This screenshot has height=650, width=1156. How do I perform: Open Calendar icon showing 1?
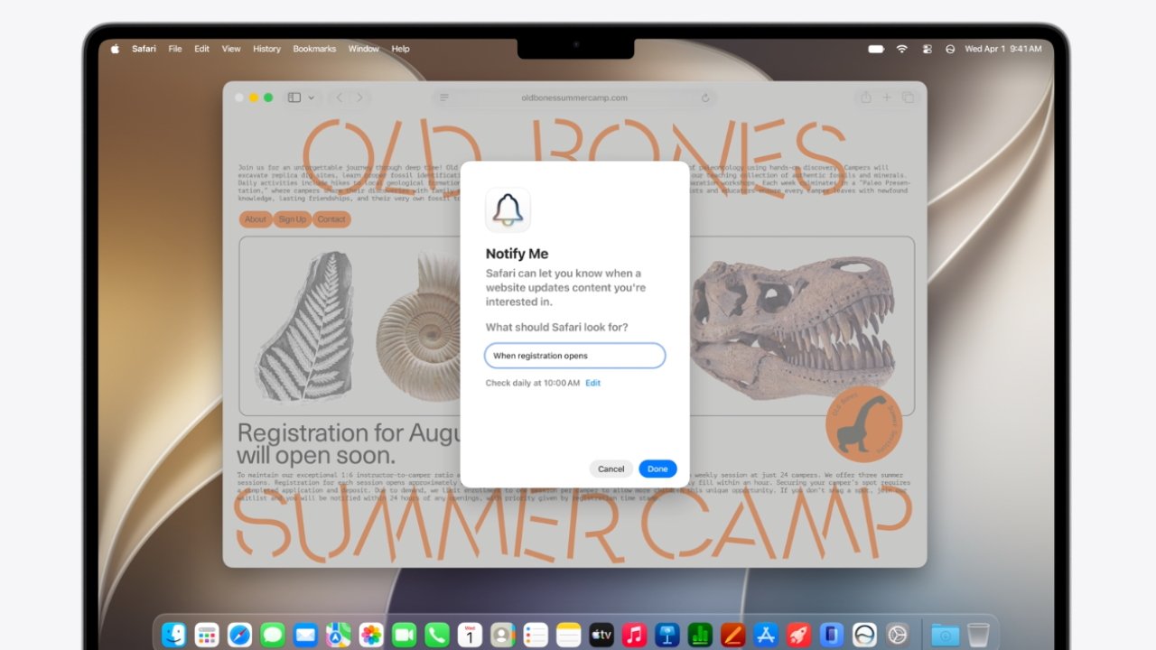point(470,635)
